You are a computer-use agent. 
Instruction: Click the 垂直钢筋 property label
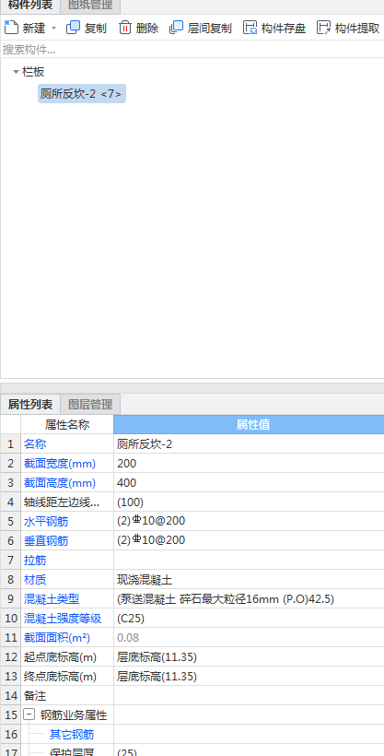click(x=46, y=540)
